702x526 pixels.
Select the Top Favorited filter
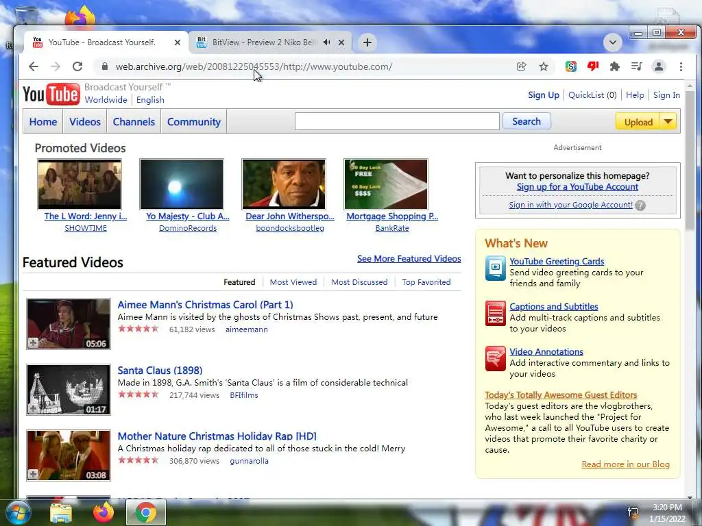pyautogui.click(x=426, y=282)
